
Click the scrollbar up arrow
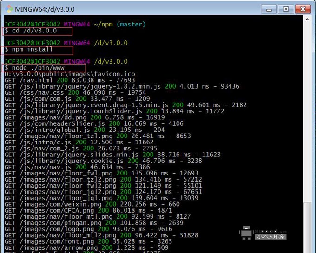pos(307,19)
